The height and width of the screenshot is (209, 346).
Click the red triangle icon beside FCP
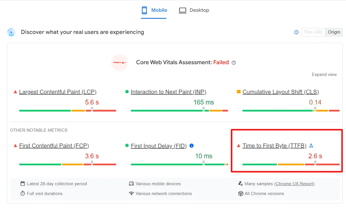[x=15, y=146]
